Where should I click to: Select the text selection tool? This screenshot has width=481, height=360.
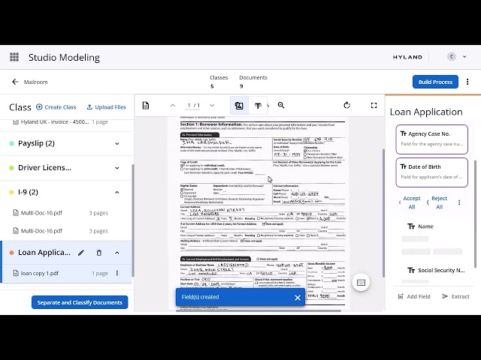click(x=258, y=106)
